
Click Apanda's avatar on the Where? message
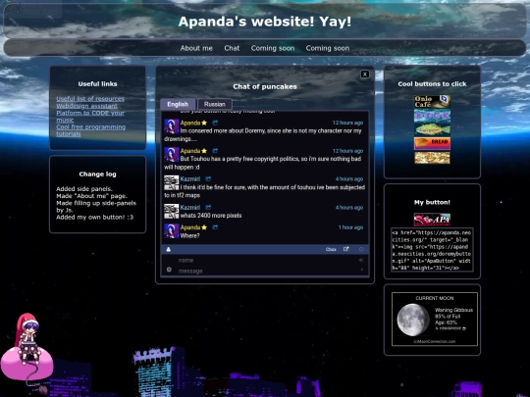coord(172,231)
